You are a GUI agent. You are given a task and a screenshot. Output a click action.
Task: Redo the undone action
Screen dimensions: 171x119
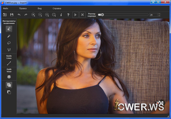coord(26,15)
